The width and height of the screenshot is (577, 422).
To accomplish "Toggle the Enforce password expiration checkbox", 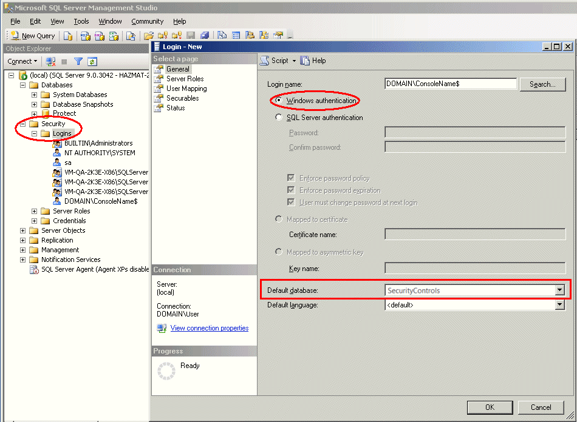I will (x=291, y=190).
